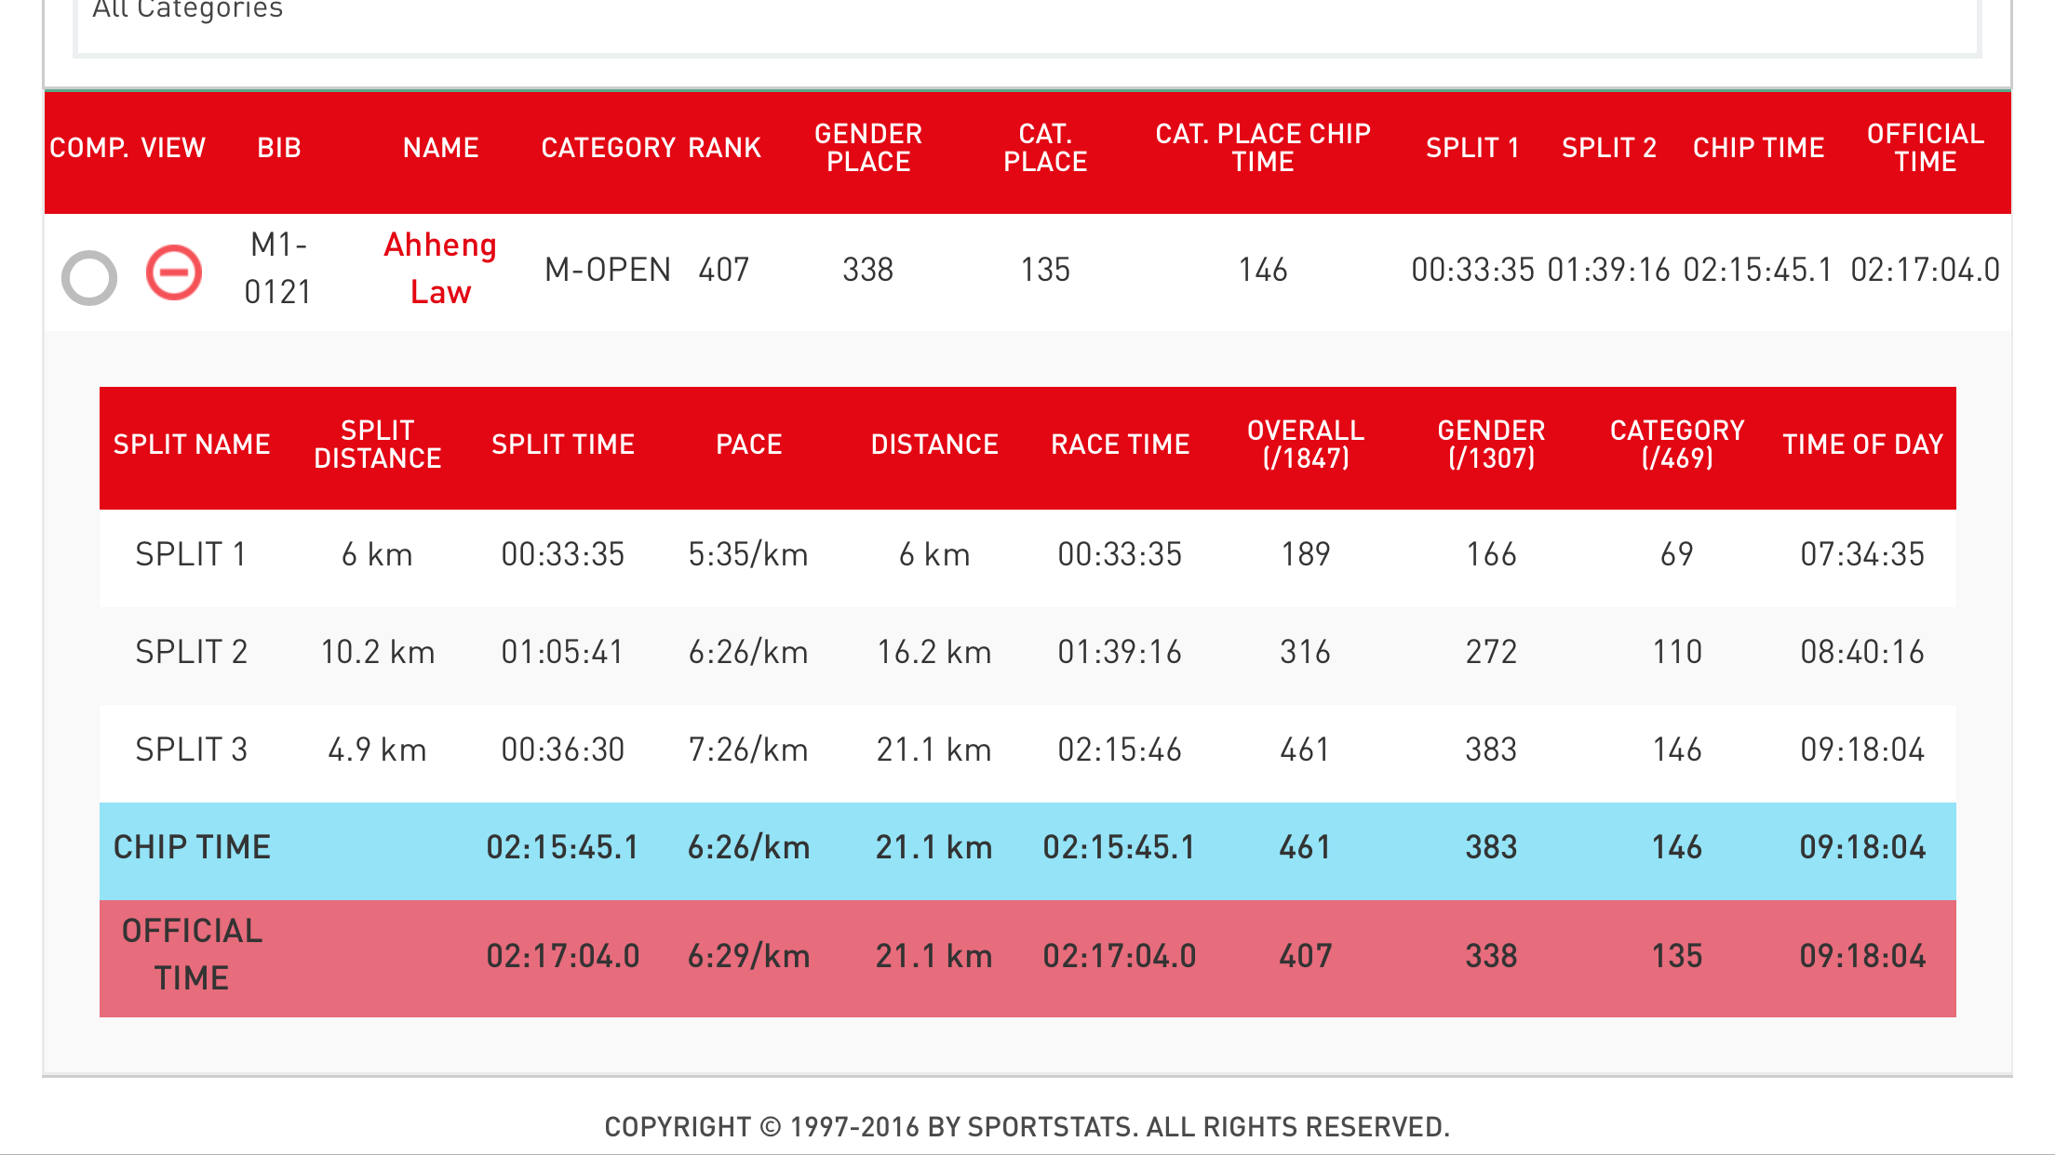2055x1155 pixels.
Task: Click the COMP. column header
Action: tap(89, 148)
